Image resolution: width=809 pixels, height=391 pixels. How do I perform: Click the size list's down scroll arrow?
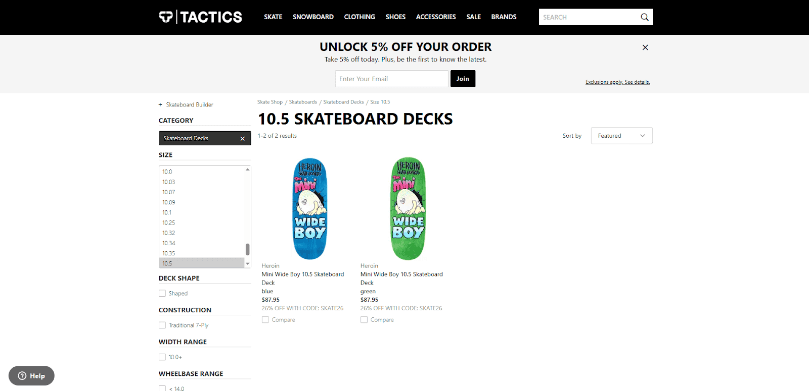click(x=247, y=263)
